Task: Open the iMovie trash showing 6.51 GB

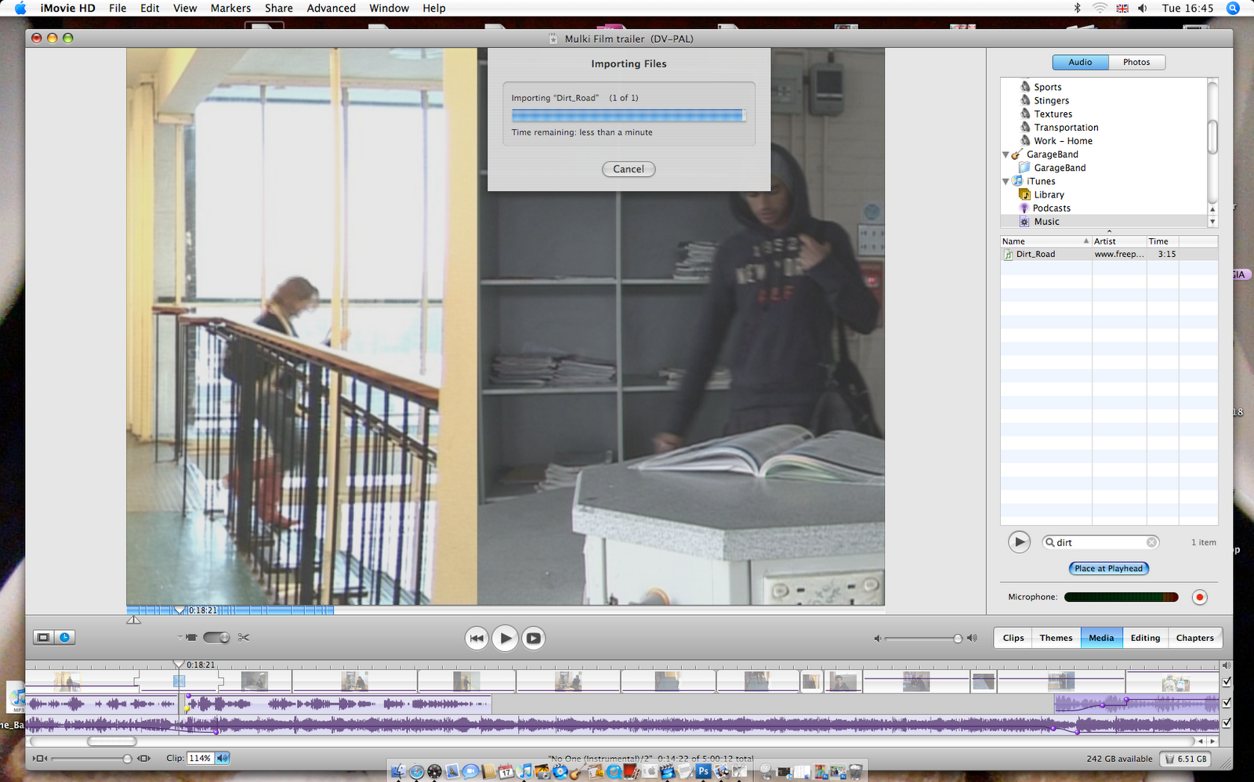Action: click(1185, 758)
